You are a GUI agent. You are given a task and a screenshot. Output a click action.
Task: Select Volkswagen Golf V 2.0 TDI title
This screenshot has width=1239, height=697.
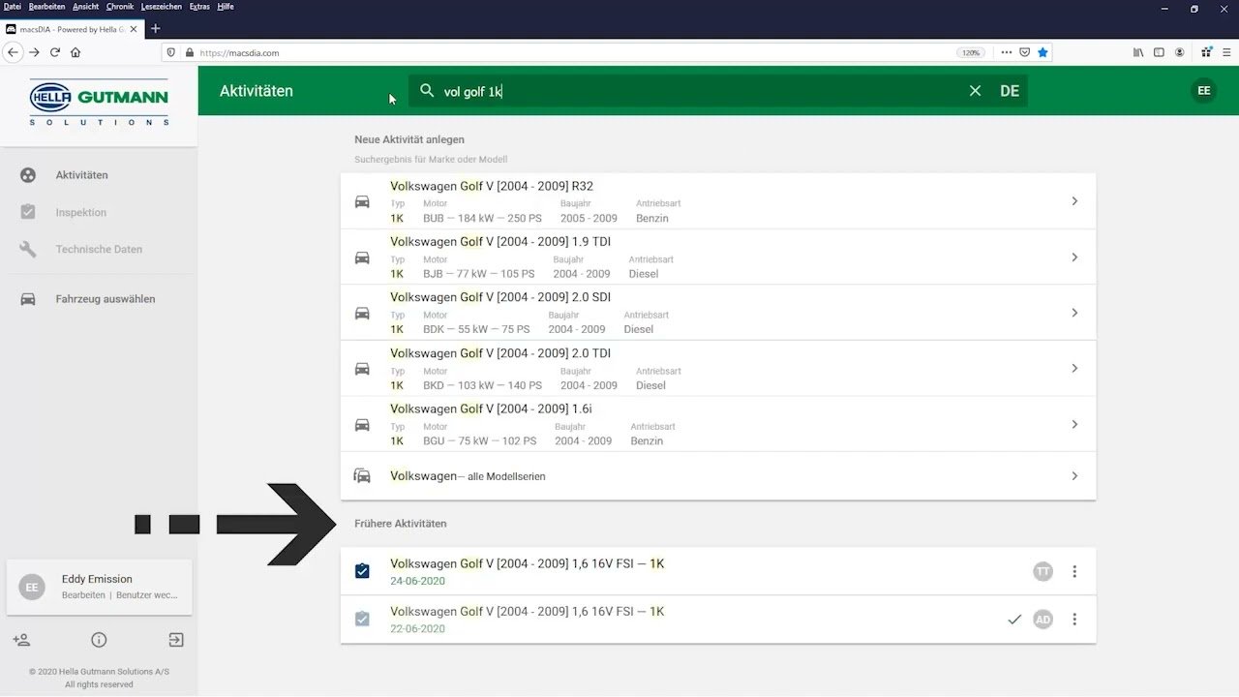[x=500, y=353]
